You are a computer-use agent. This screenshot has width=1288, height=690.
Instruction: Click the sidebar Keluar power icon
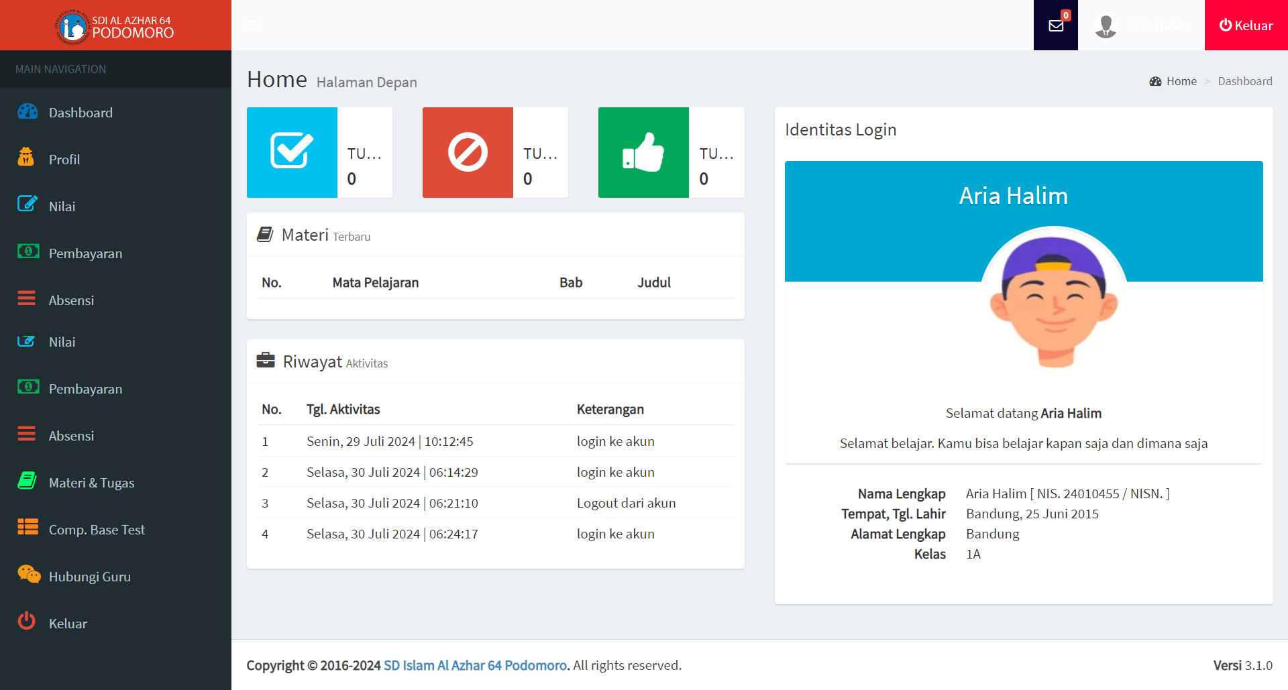[27, 622]
